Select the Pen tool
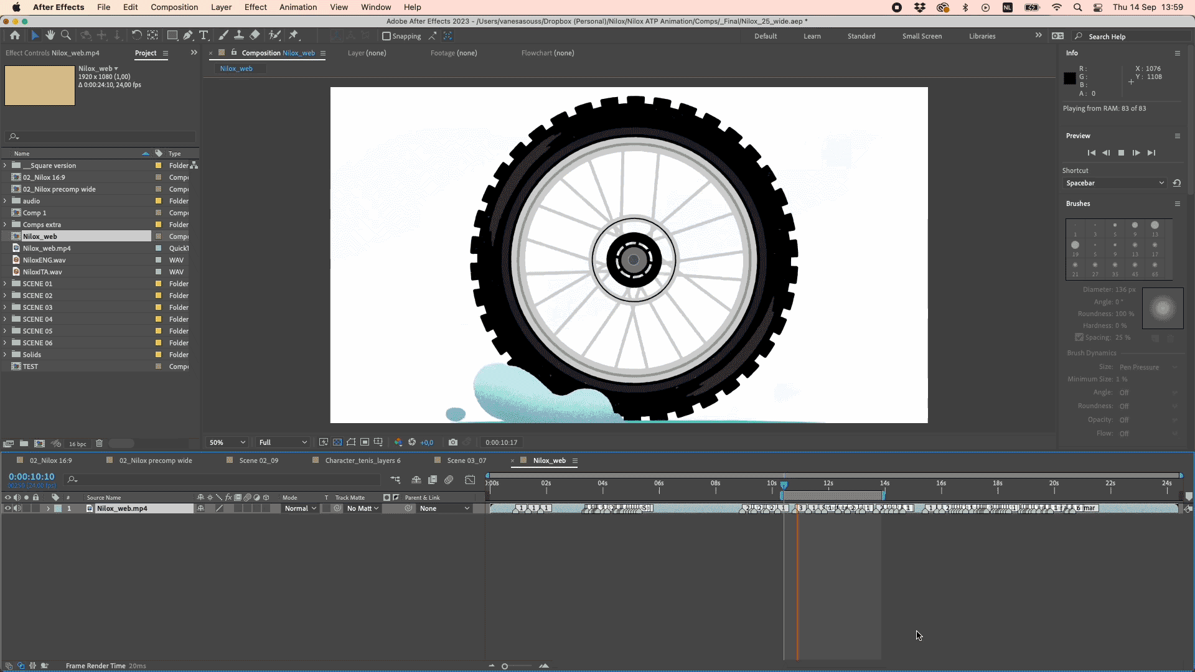Viewport: 1195px width, 672px height. [x=188, y=35]
